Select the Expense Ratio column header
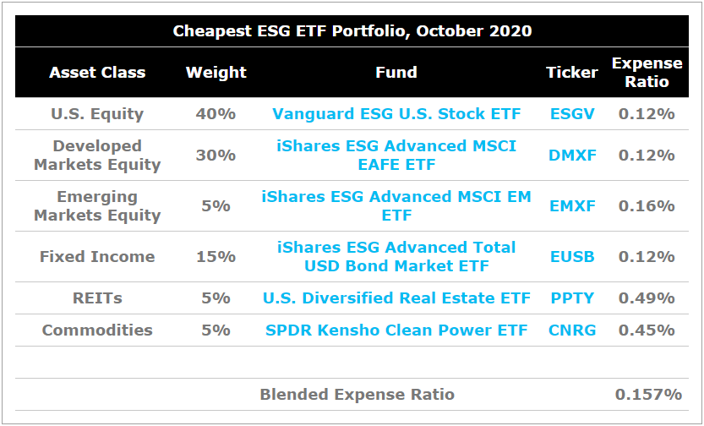 click(x=647, y=73)
